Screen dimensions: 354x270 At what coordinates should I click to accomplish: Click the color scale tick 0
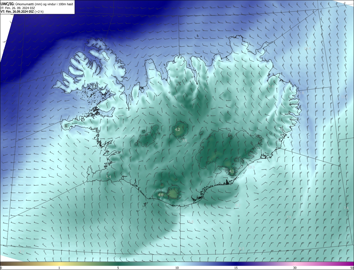point(1,268)
